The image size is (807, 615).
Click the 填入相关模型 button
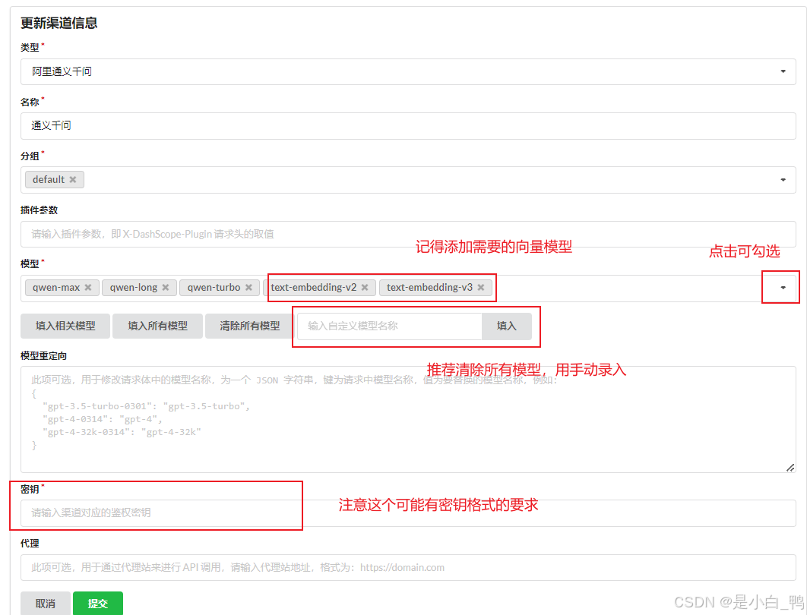[65, 326]
